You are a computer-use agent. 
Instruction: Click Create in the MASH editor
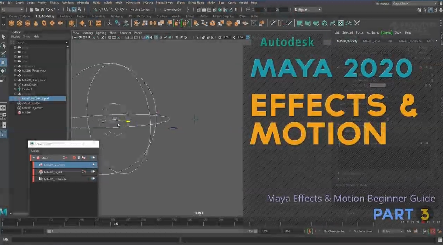[x=35, y=151]
